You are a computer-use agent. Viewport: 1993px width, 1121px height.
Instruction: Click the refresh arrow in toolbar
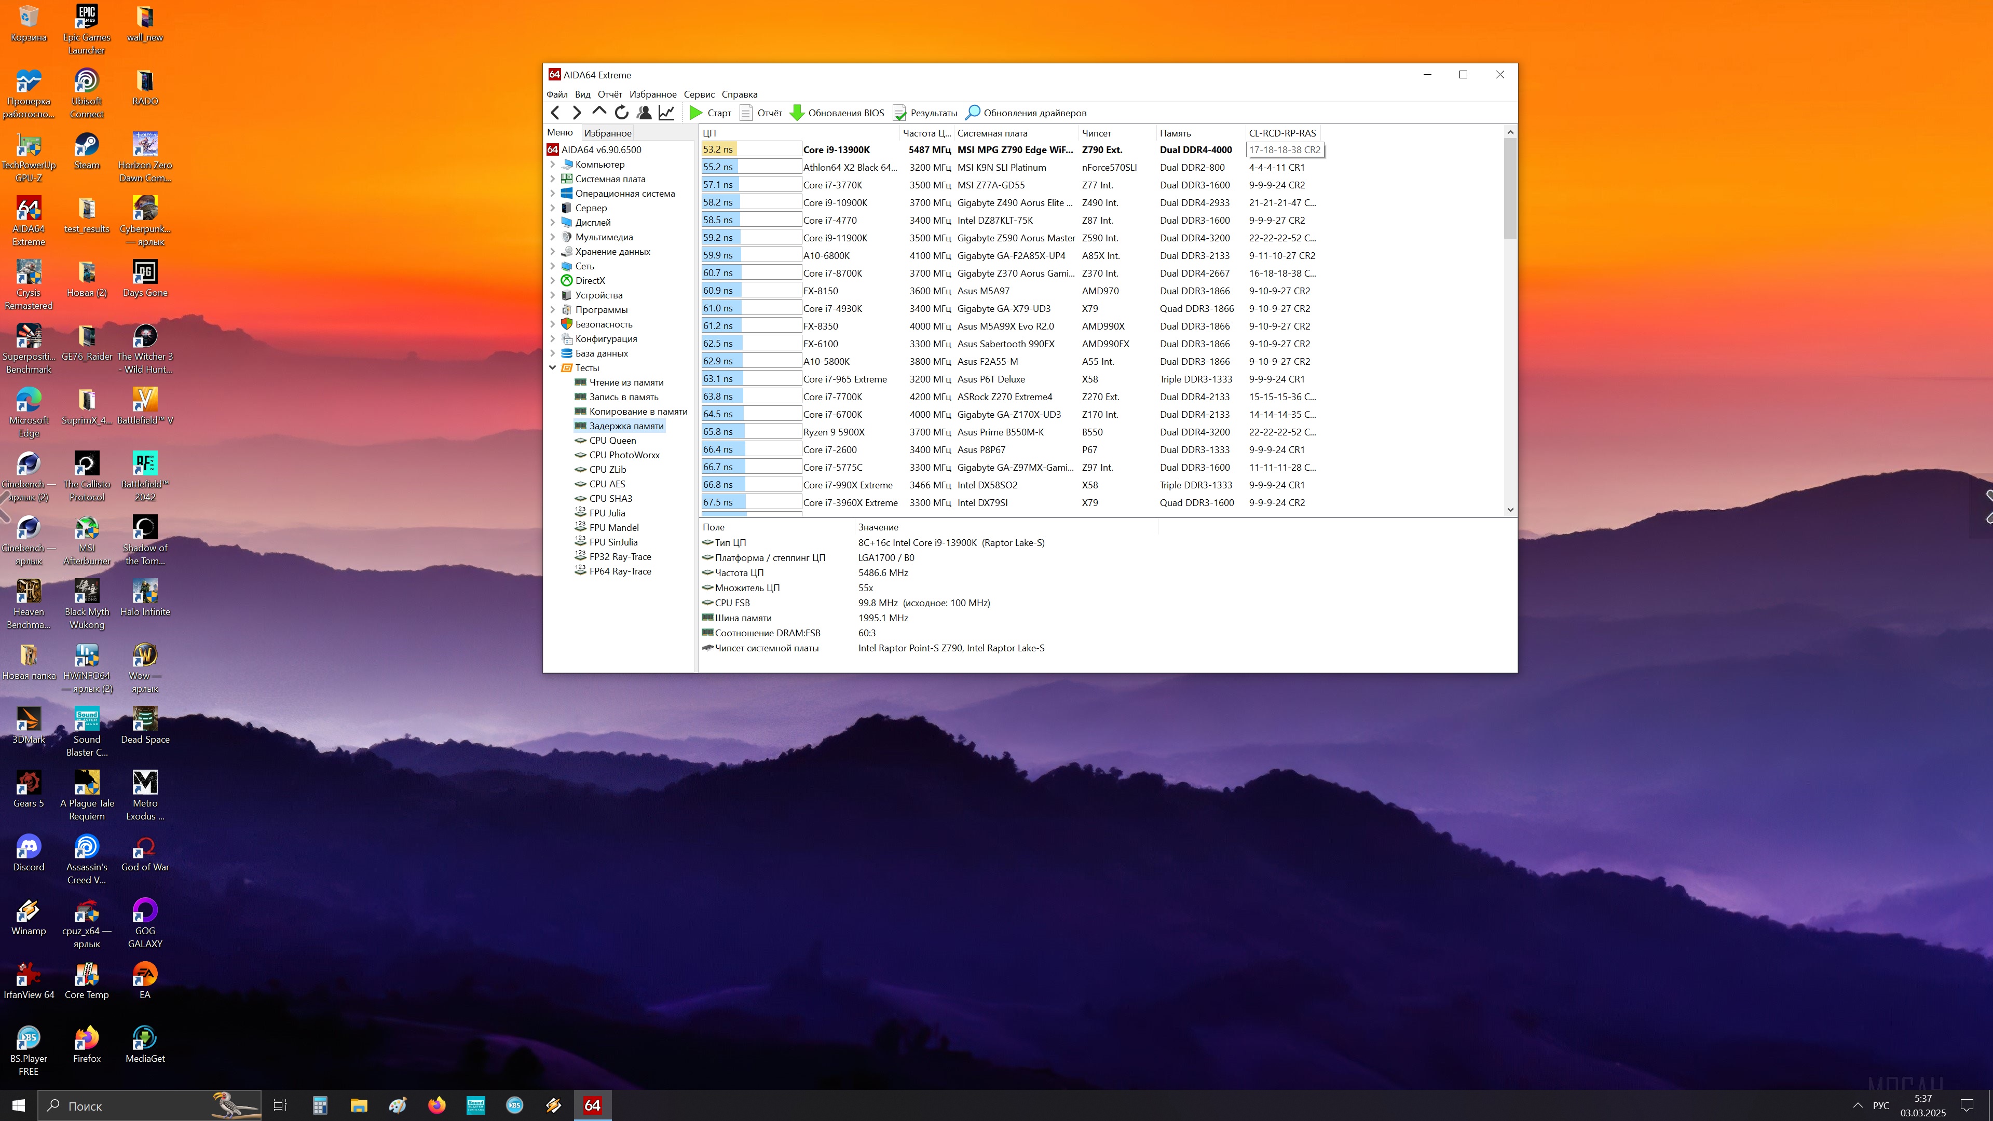tap(621, 113)
